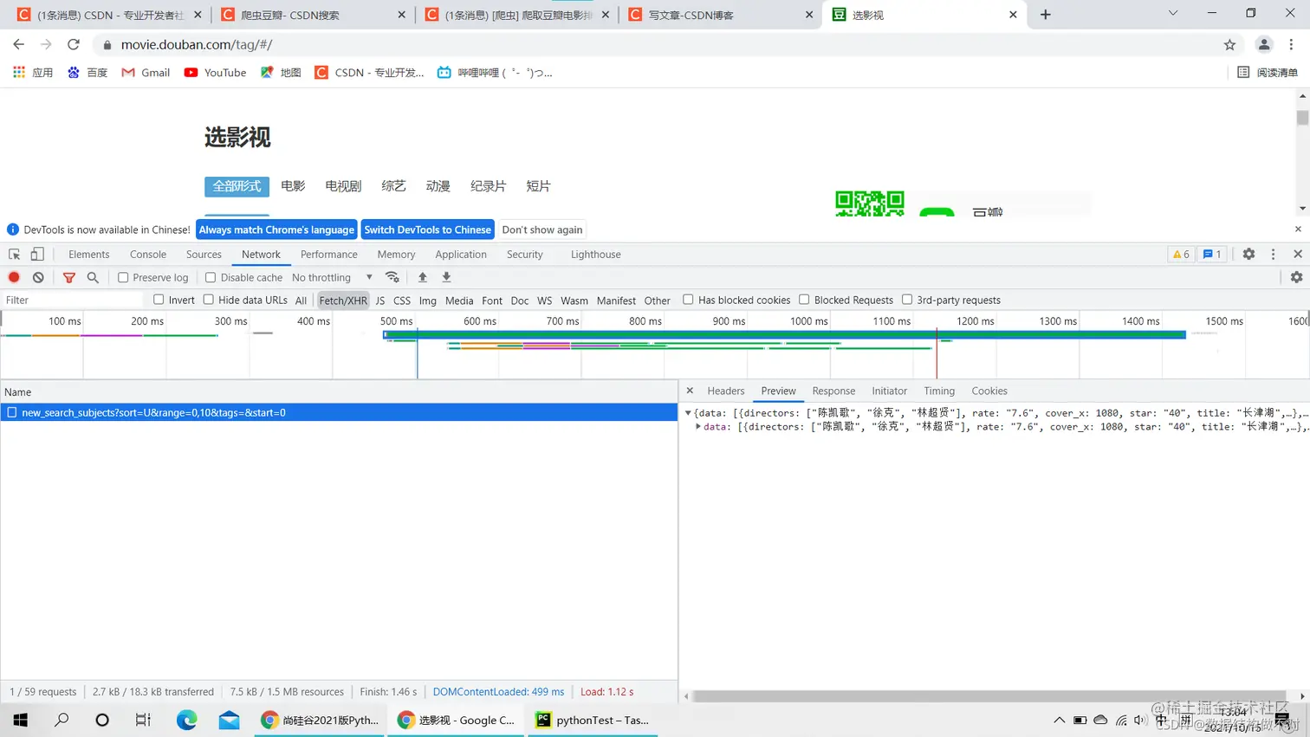Open DevTools more options menu
The image size is (1310, 737).
1273,254
